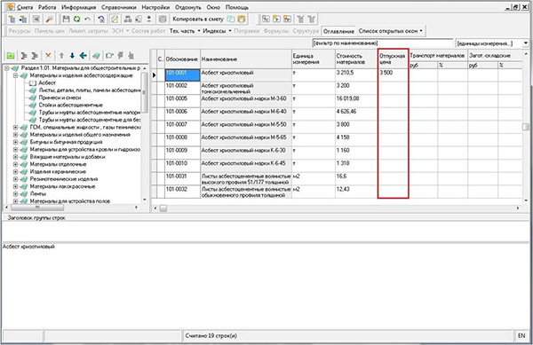Click the Обоснование column header
This screenshot has width=533, height=345.
(182, 59)
